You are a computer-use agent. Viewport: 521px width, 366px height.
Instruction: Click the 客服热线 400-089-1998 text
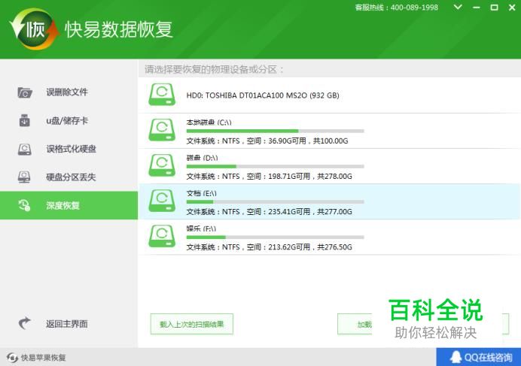[397, 8]
